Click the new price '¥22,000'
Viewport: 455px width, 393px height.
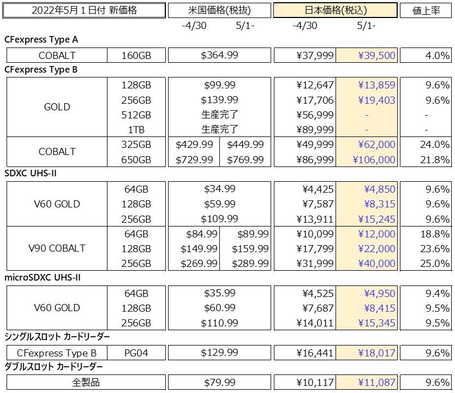(x=376, y=249)
